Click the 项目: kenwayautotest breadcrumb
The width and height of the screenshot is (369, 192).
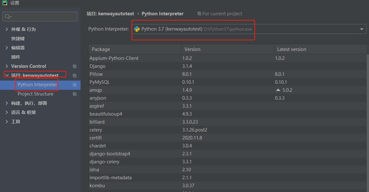(110, 14)
